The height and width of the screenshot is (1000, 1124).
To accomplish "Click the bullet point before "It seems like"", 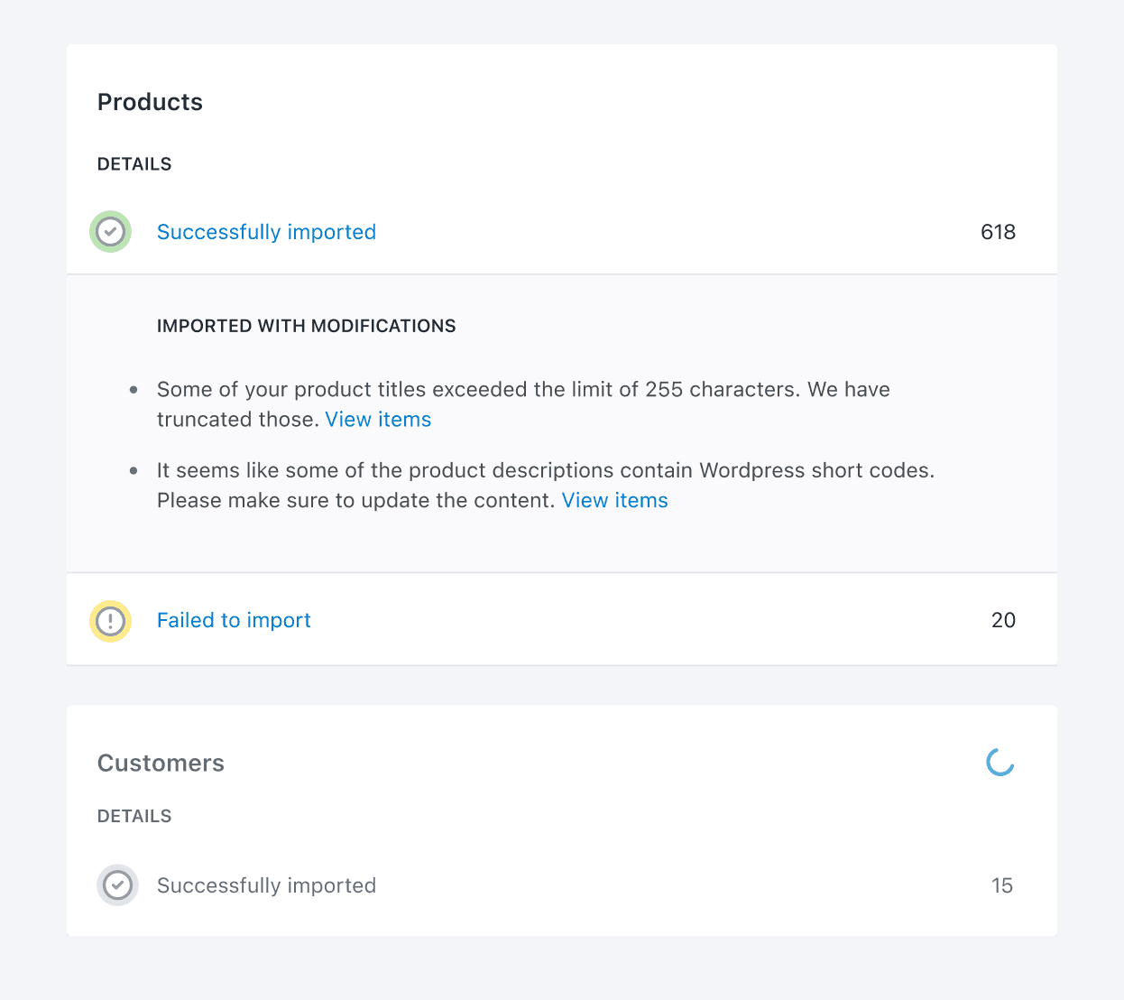I will [134, 471].
